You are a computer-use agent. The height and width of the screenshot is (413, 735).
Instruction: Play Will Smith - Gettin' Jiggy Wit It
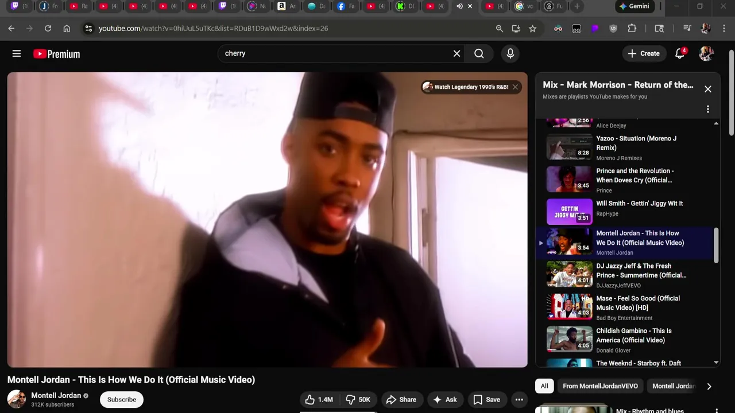pyautogui.click(x=627, y=211)
